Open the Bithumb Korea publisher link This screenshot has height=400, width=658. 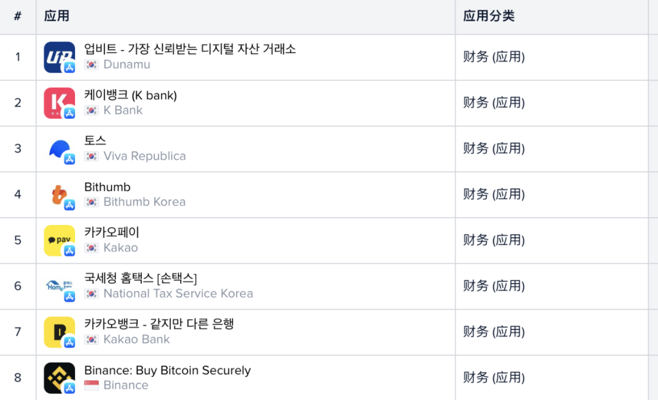tap(144, 202)
